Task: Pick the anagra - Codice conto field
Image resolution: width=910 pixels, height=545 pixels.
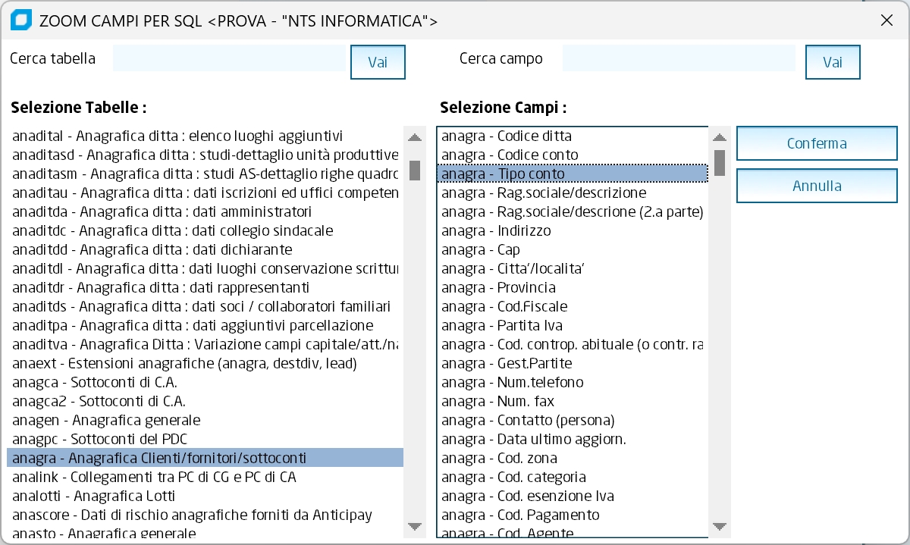Action: 510,155
